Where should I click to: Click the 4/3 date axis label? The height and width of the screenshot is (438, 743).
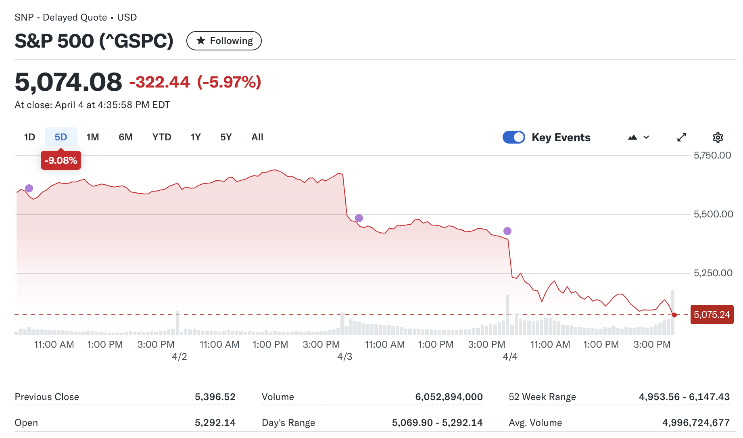pos(345,357)
